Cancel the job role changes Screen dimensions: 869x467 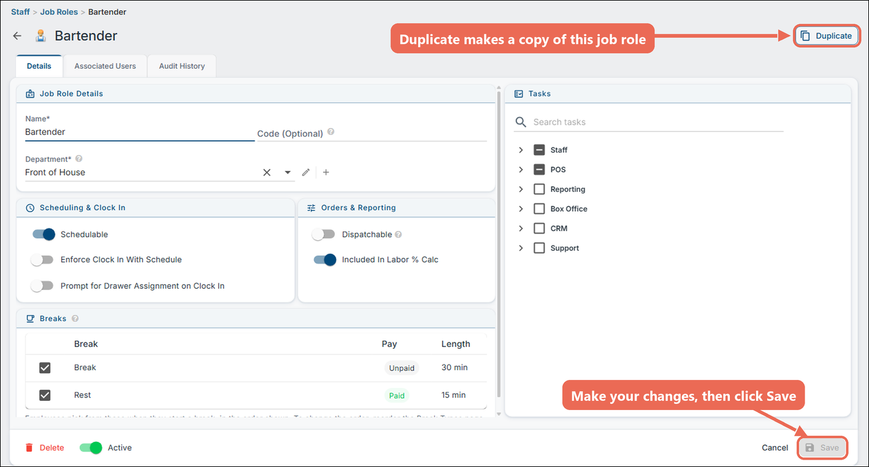[x=775, y=447]
